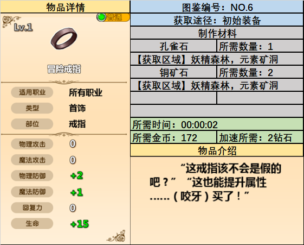This screenshot has height=245, width=304.
Task: Click the 魔法防御 stat label
Action: tap(32, 192)
